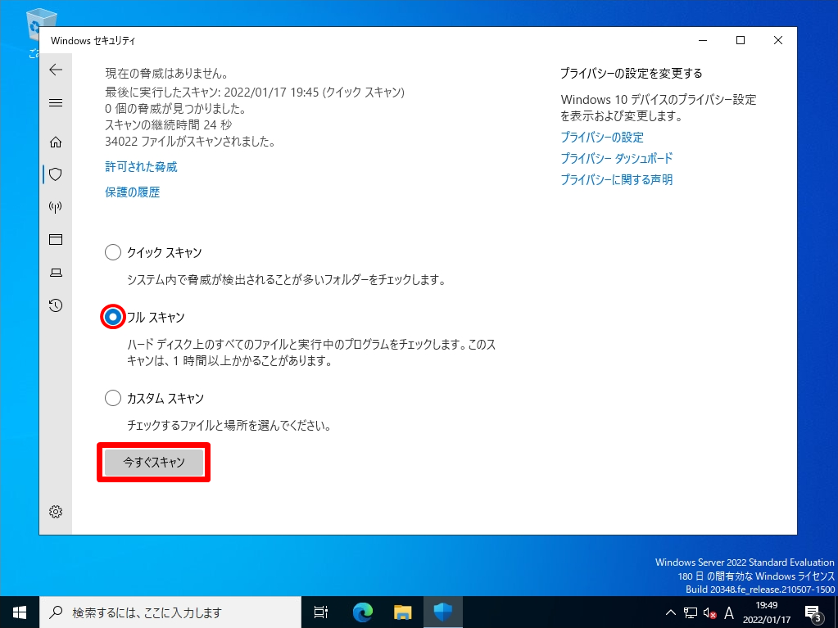Select Virus & threat protection shield icon
This screenshot has width=838, height=628.
tap(56, 174)
